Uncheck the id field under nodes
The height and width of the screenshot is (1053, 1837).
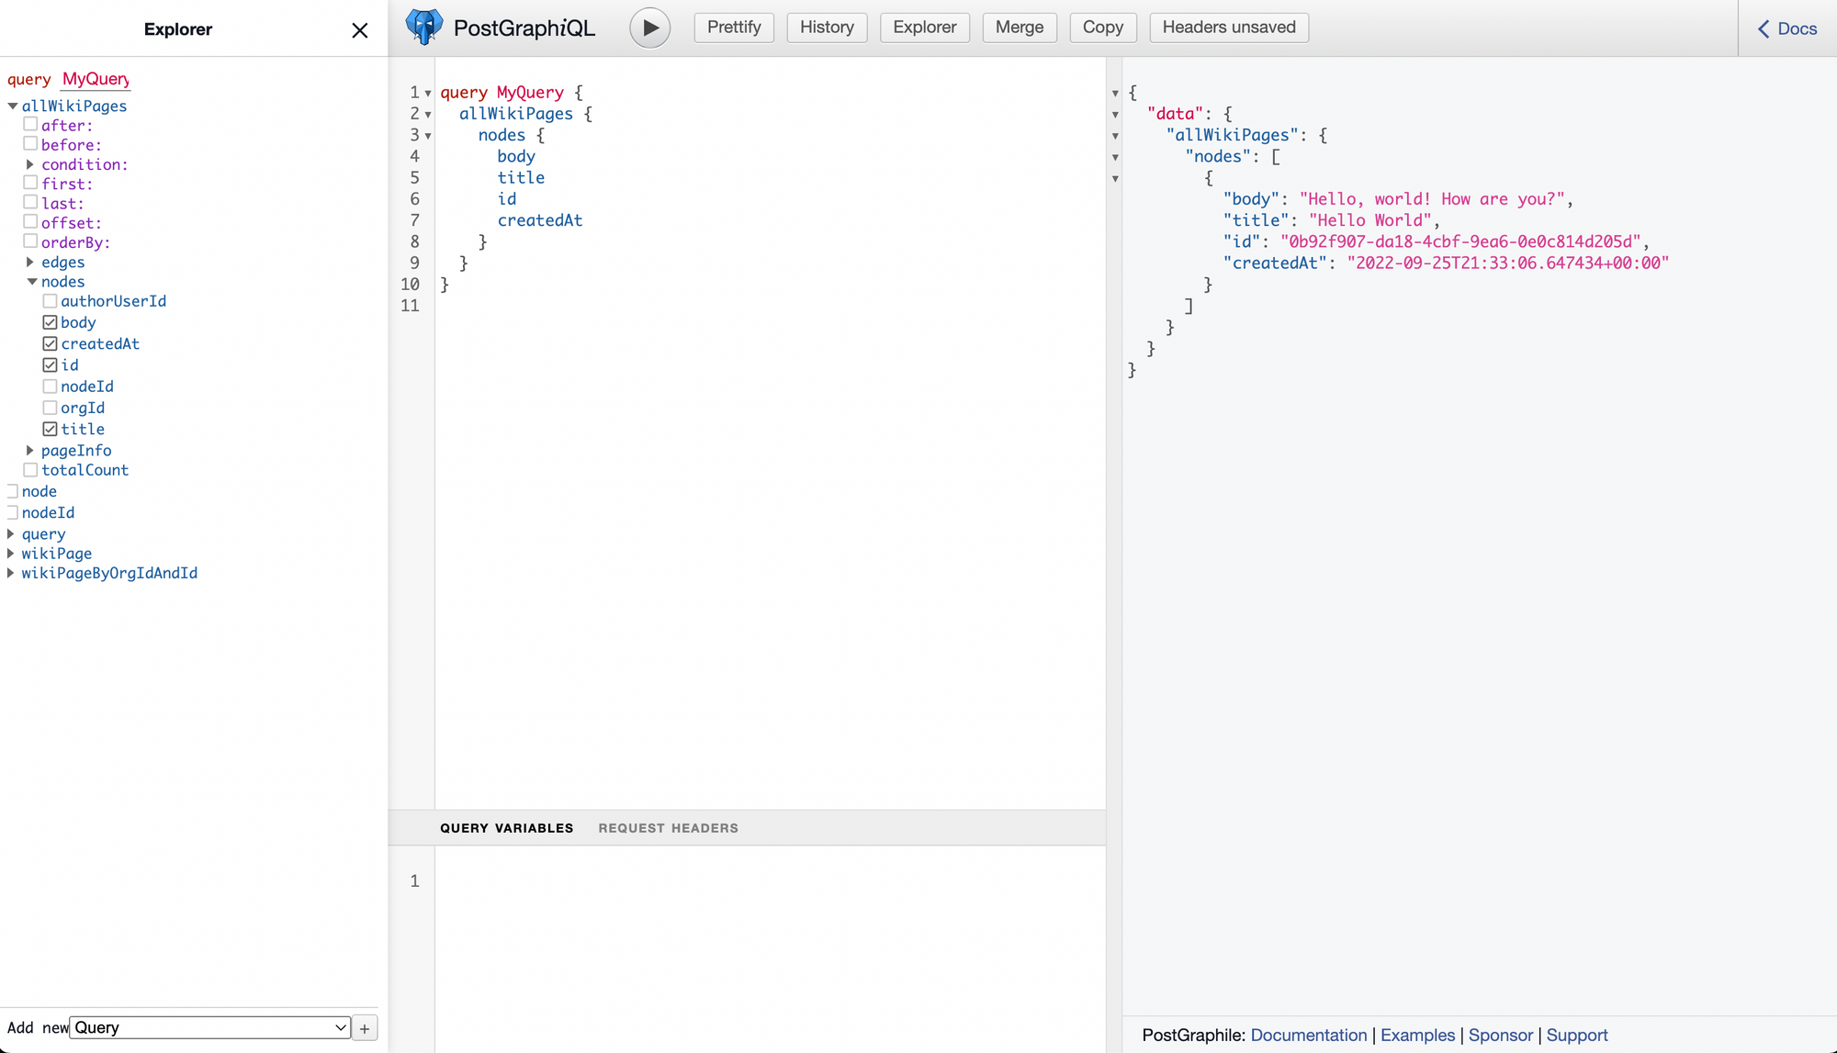coord(50,364)
